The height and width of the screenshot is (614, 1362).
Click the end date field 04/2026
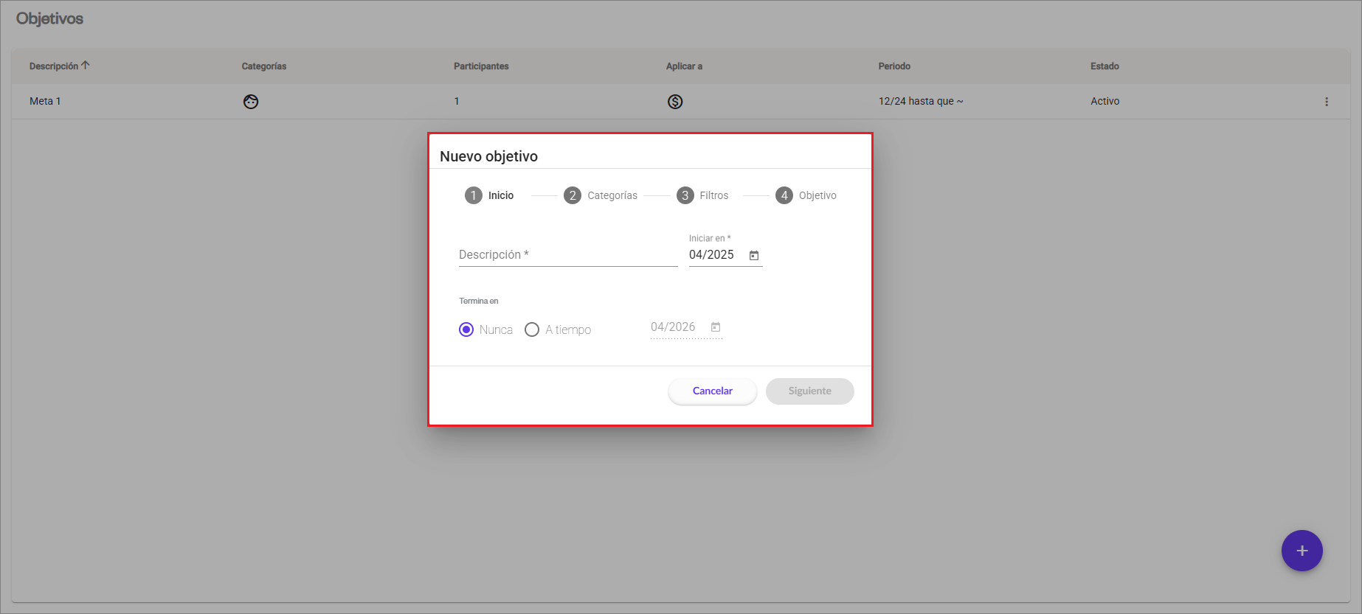[x=674, y=327]
